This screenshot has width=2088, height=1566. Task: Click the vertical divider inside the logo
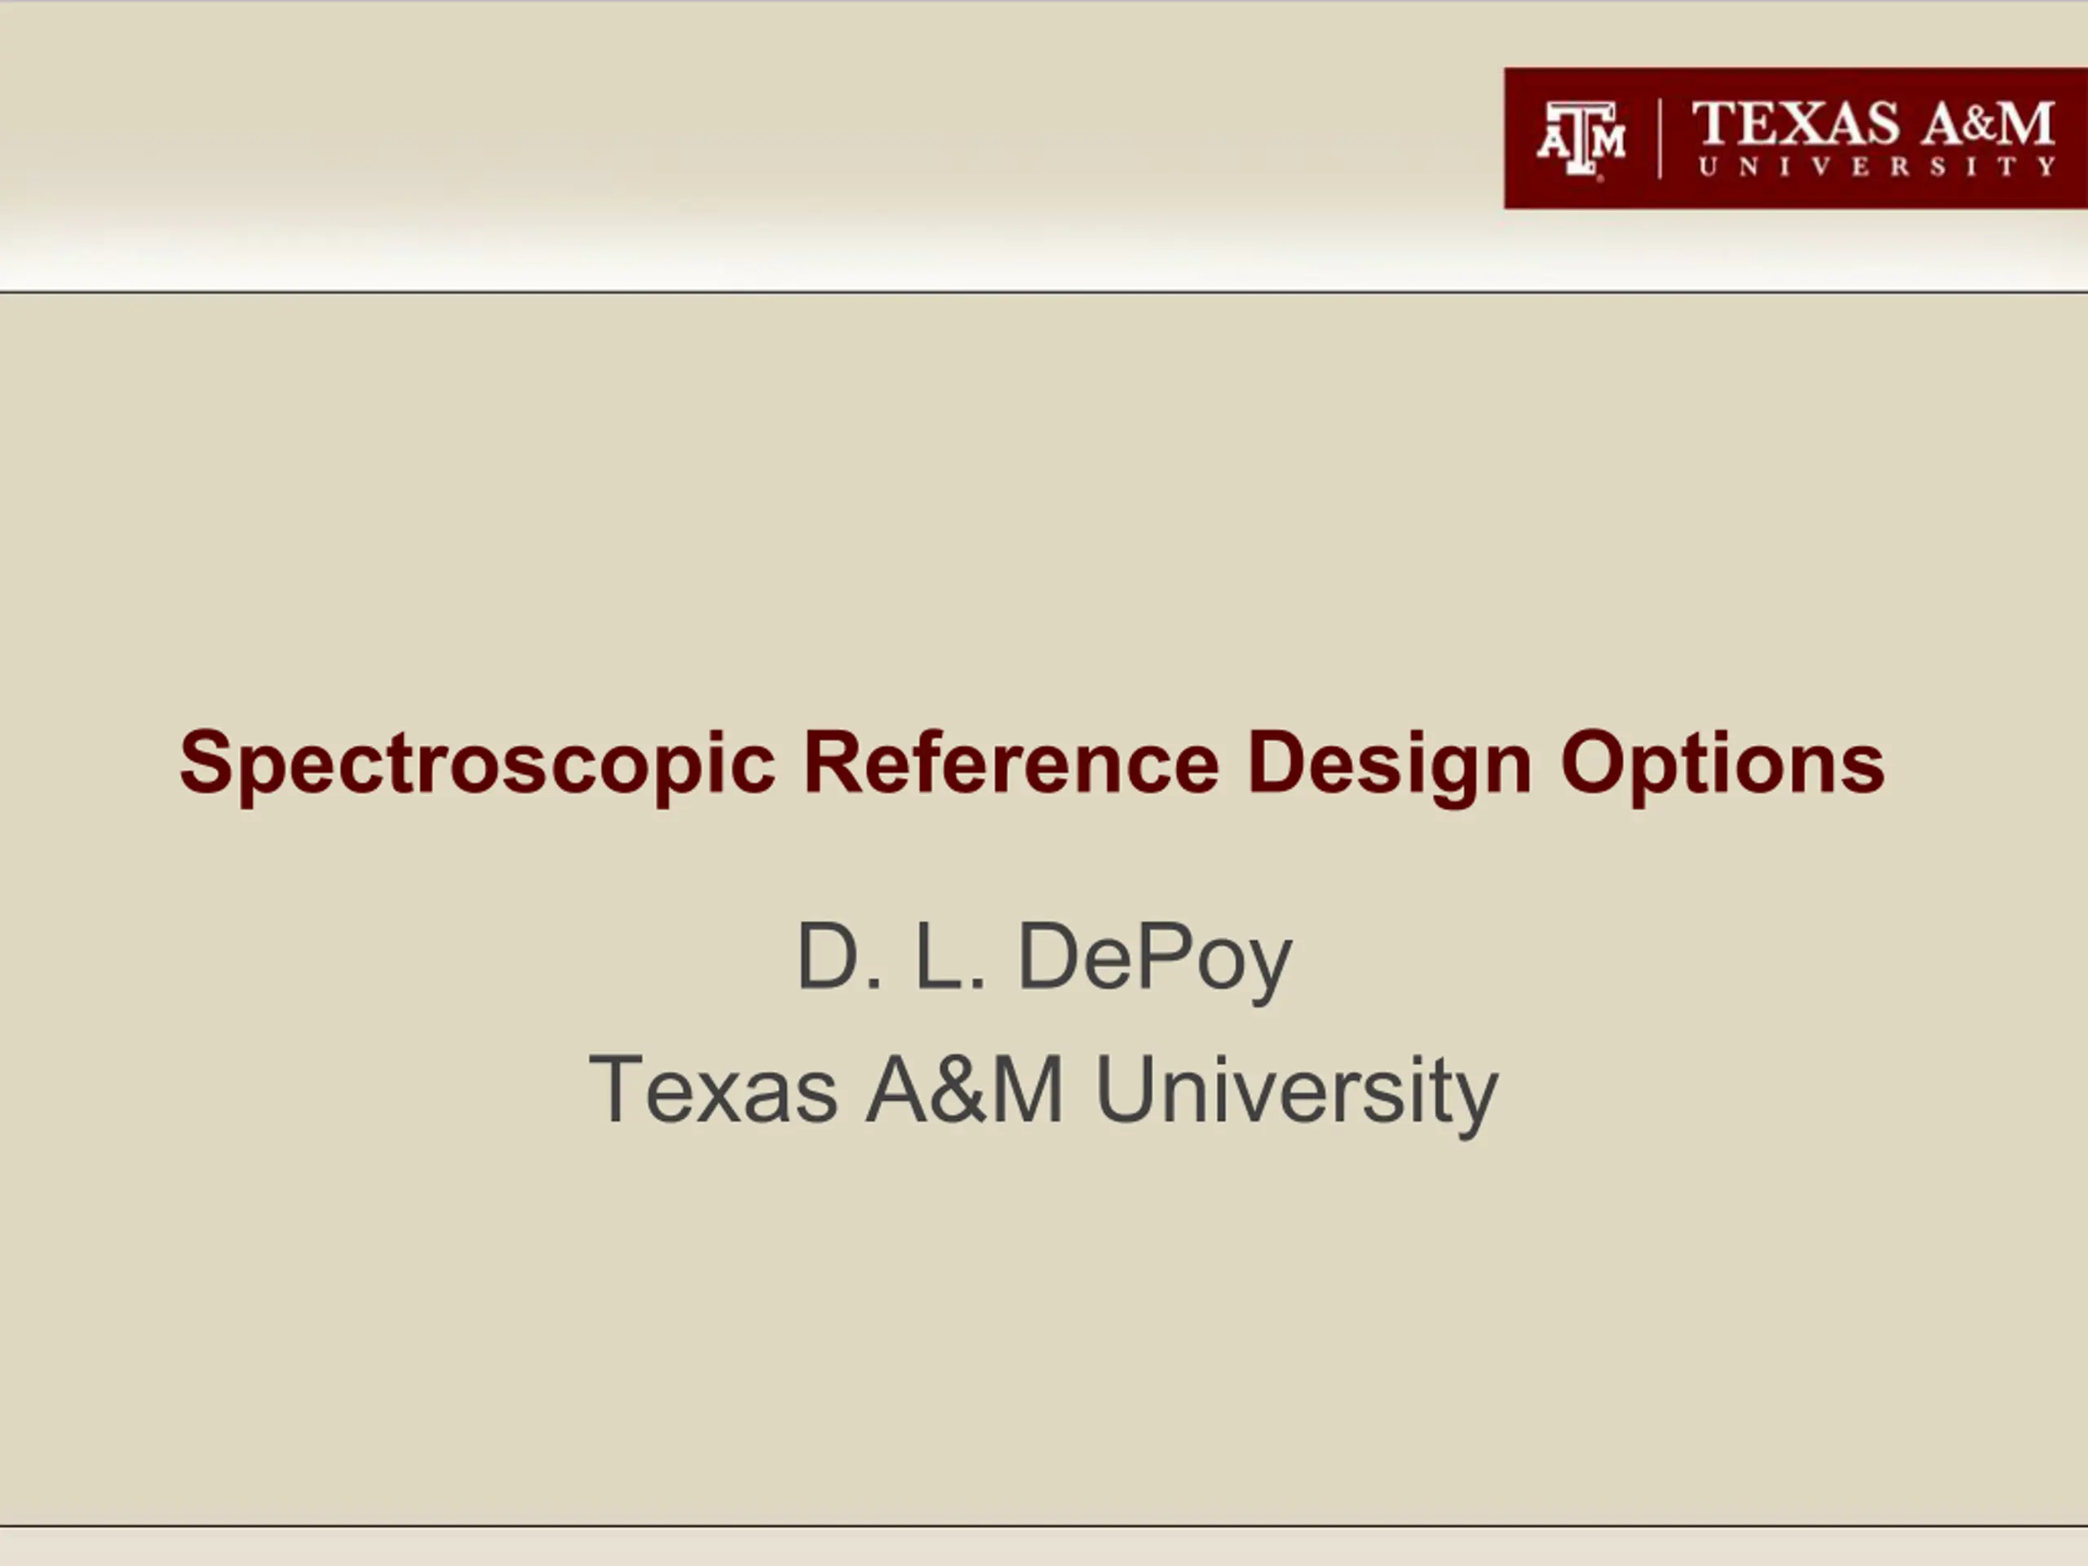[x=1660, y=139]
